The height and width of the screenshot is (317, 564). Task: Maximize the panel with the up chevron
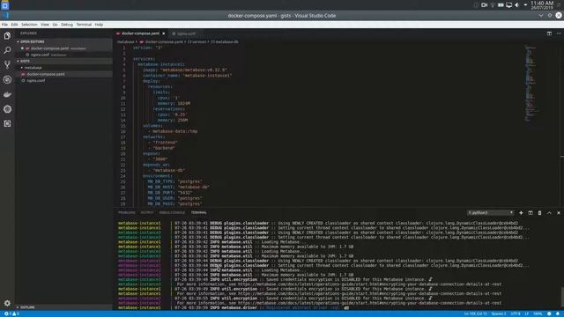pyautogui.click(x=549, y=213)
